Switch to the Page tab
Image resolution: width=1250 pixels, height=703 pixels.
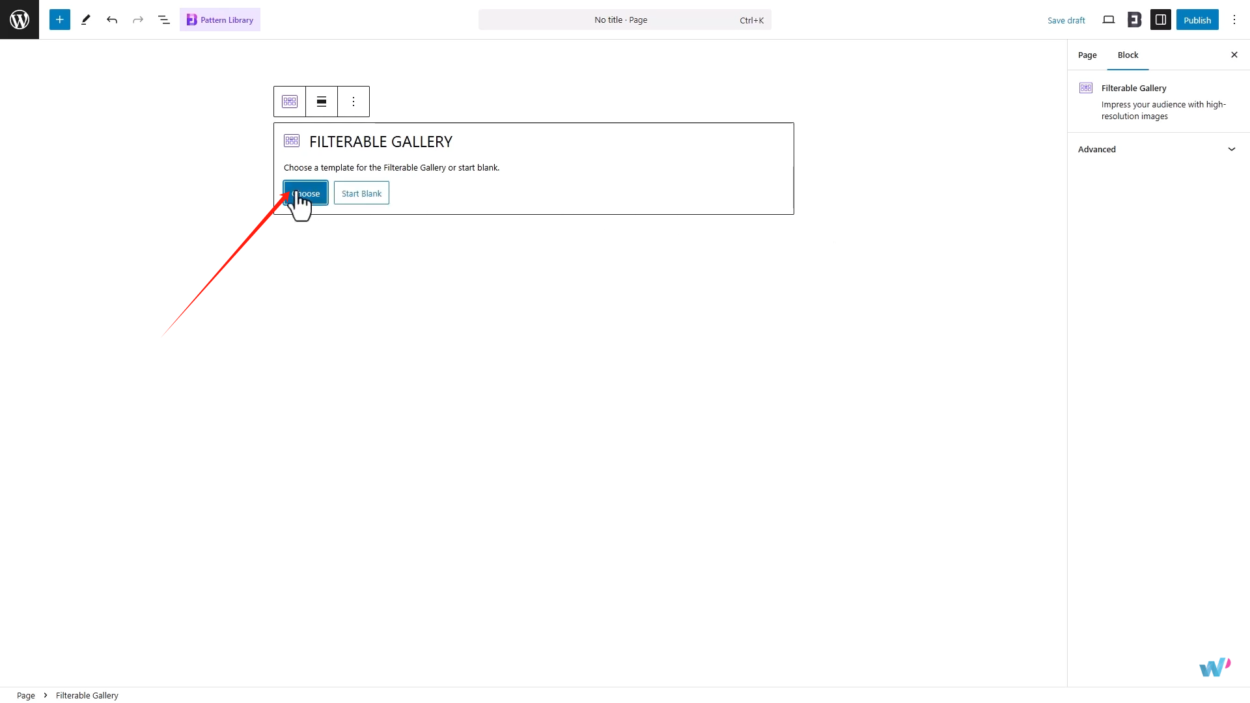click(x=1087, y=55)
